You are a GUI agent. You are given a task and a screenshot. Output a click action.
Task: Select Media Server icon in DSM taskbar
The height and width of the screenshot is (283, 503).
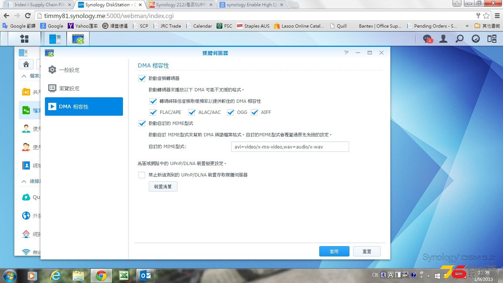pyautogui.click(x=78, y=39)
